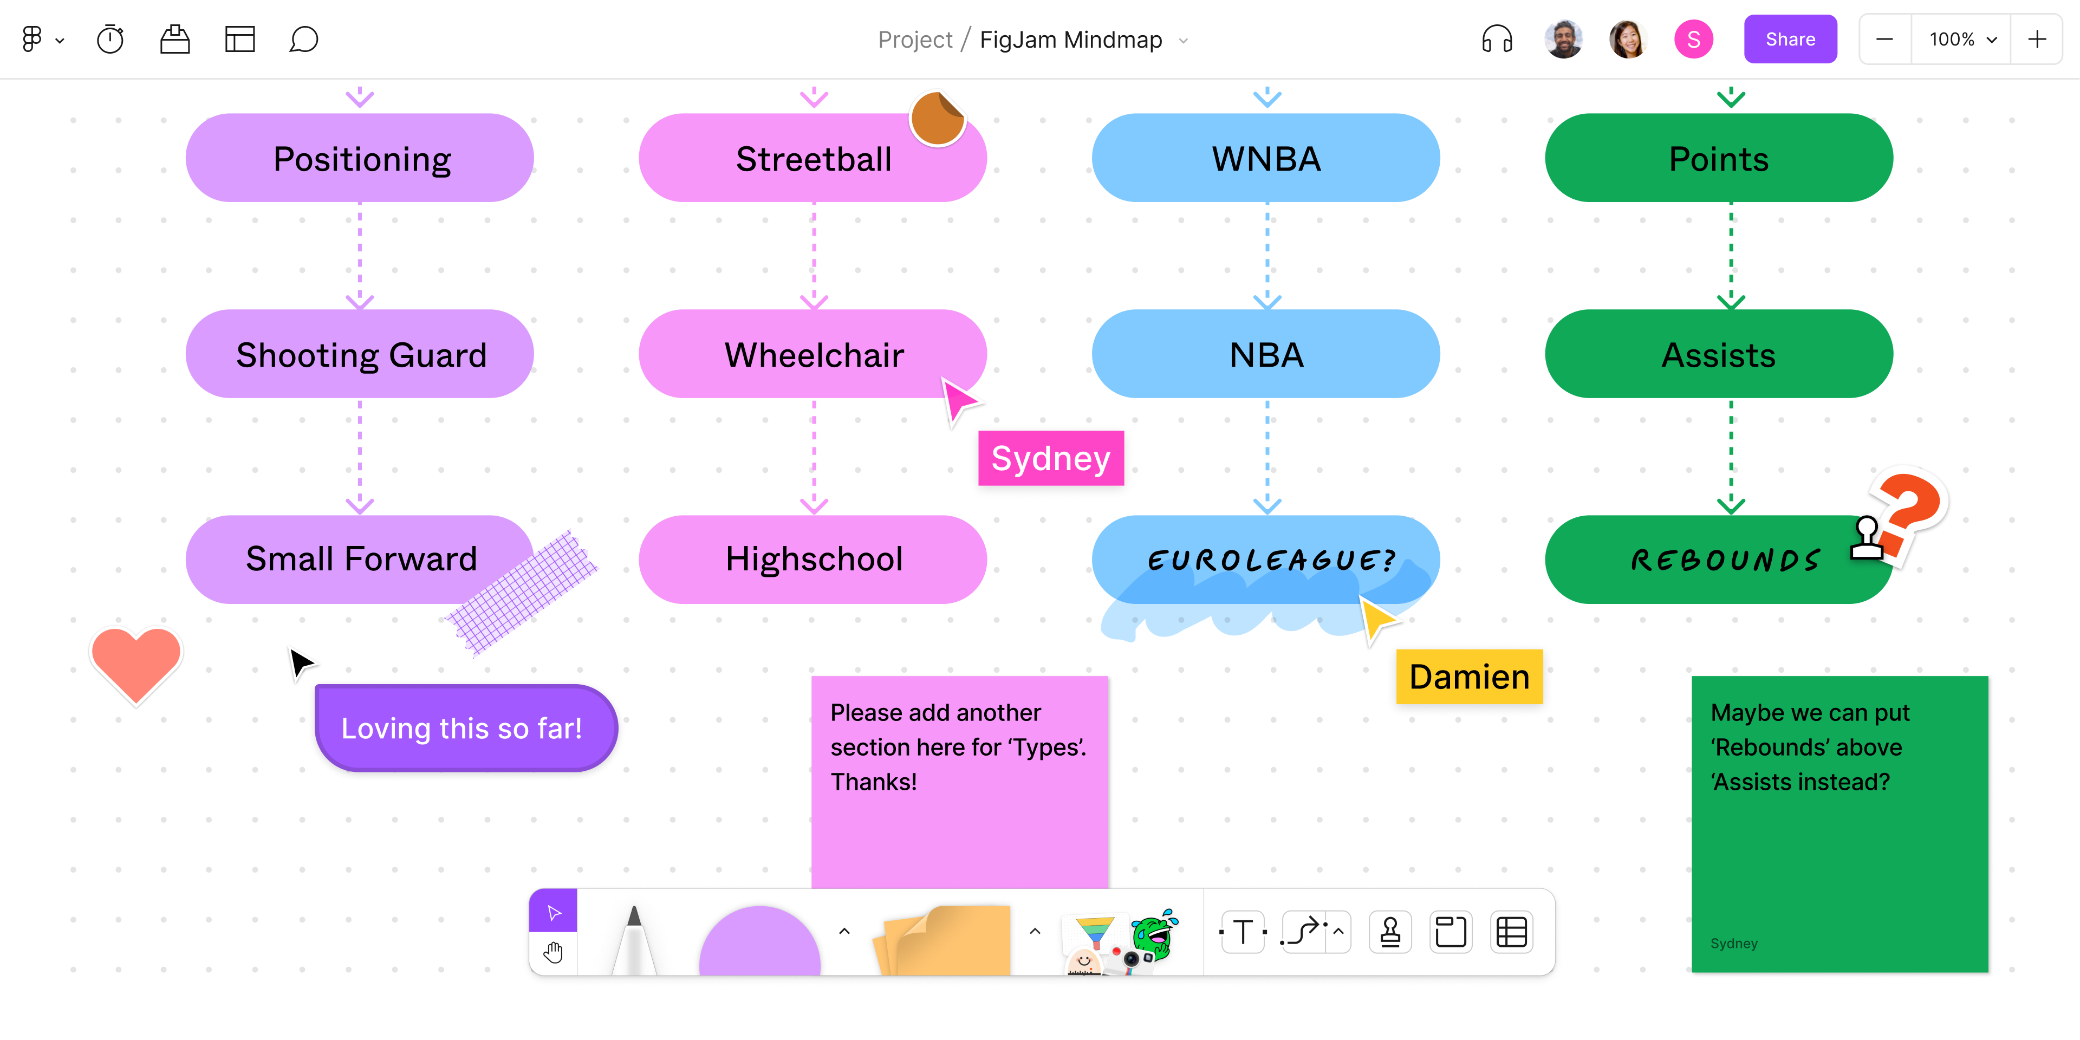
Task: Start audio with the headphones icon
Action: tap(1496, 40)
